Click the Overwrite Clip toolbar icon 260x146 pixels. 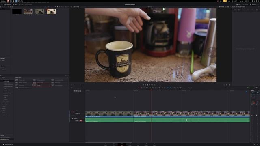[153, 88]
